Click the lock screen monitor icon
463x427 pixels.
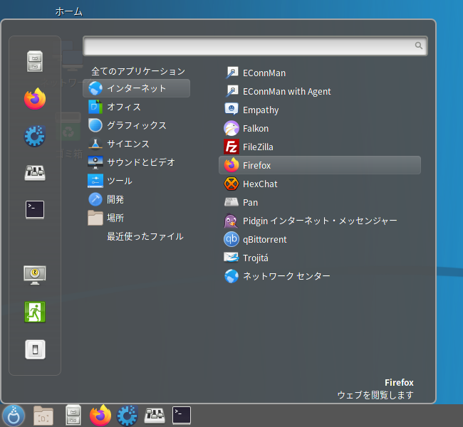35,275
